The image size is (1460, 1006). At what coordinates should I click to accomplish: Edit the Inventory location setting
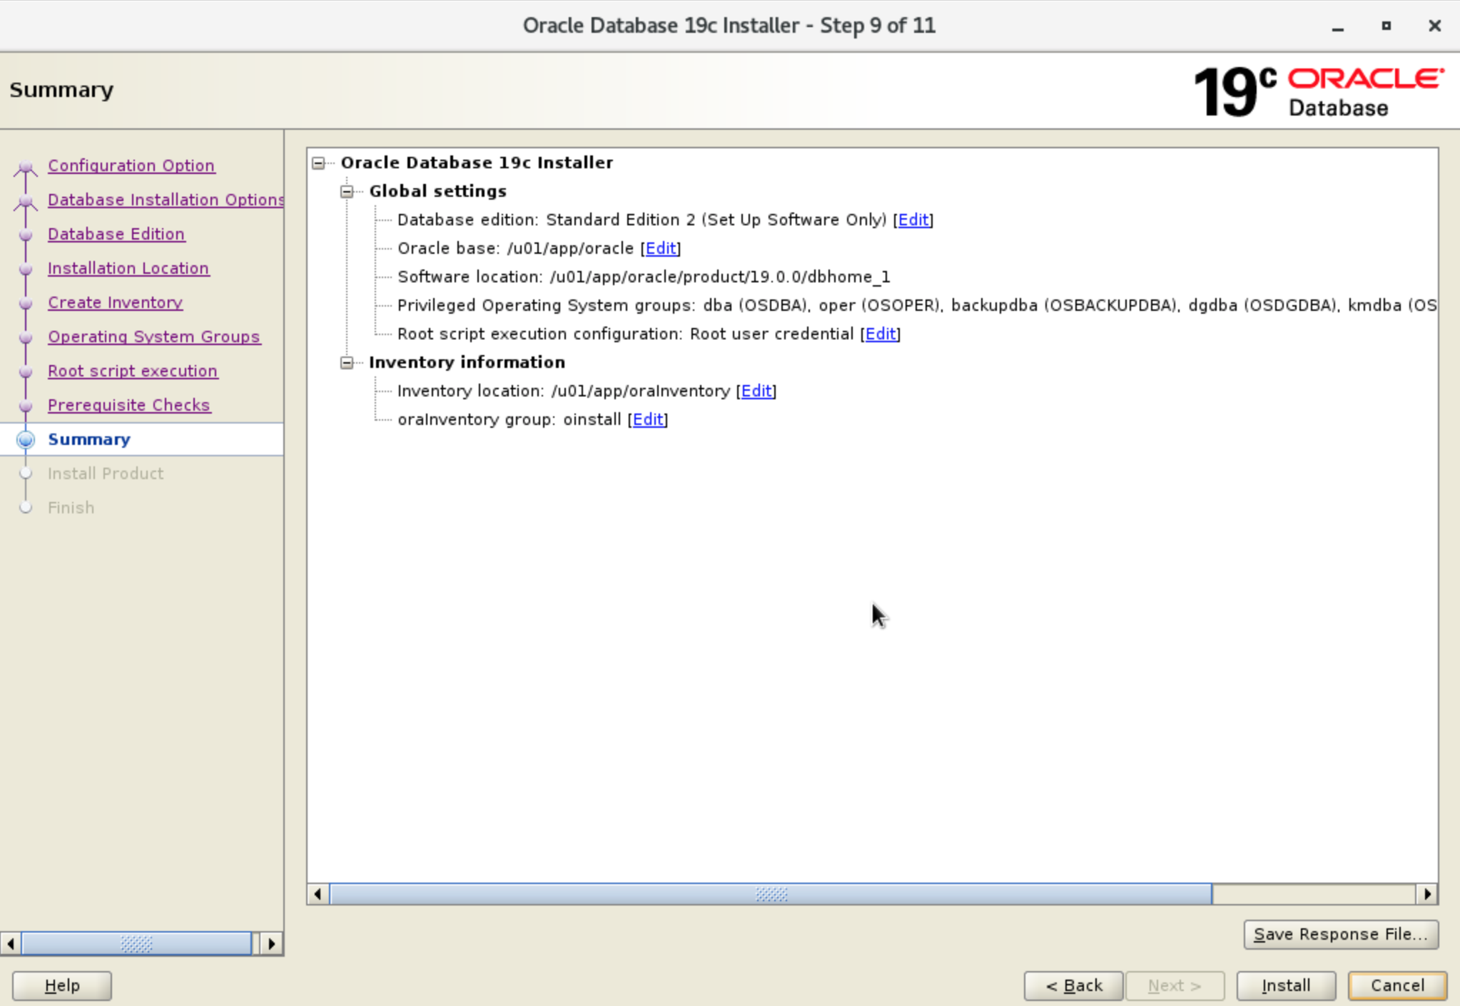[756, 391]
